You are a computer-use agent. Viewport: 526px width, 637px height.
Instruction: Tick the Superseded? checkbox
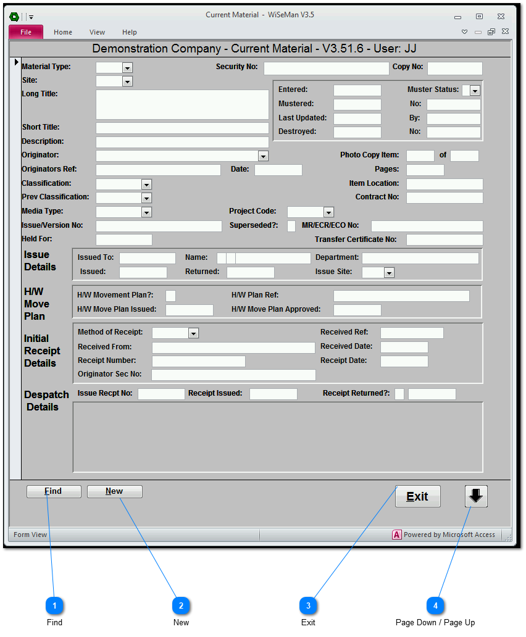(291, 226)
